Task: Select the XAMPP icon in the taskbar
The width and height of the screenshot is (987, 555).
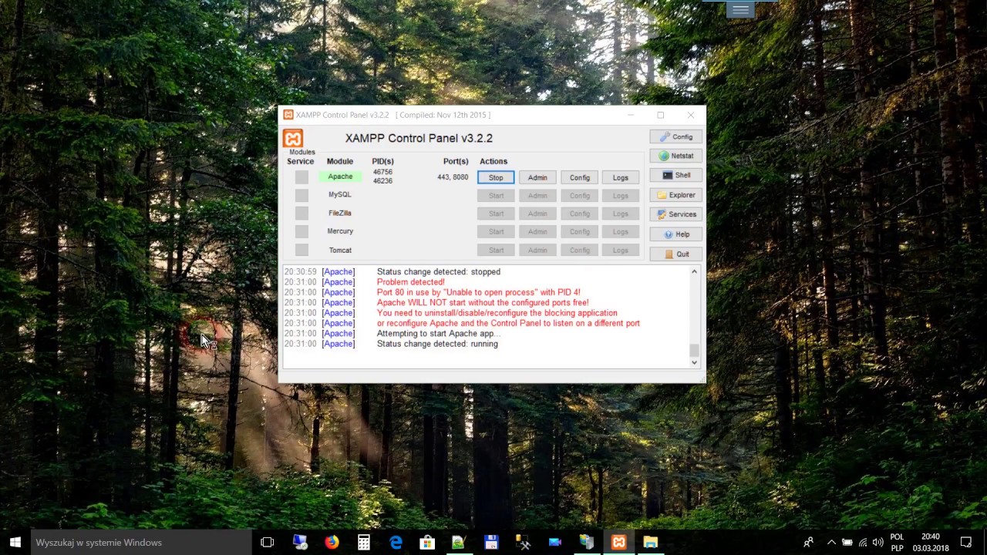Action: coord(618,543)
